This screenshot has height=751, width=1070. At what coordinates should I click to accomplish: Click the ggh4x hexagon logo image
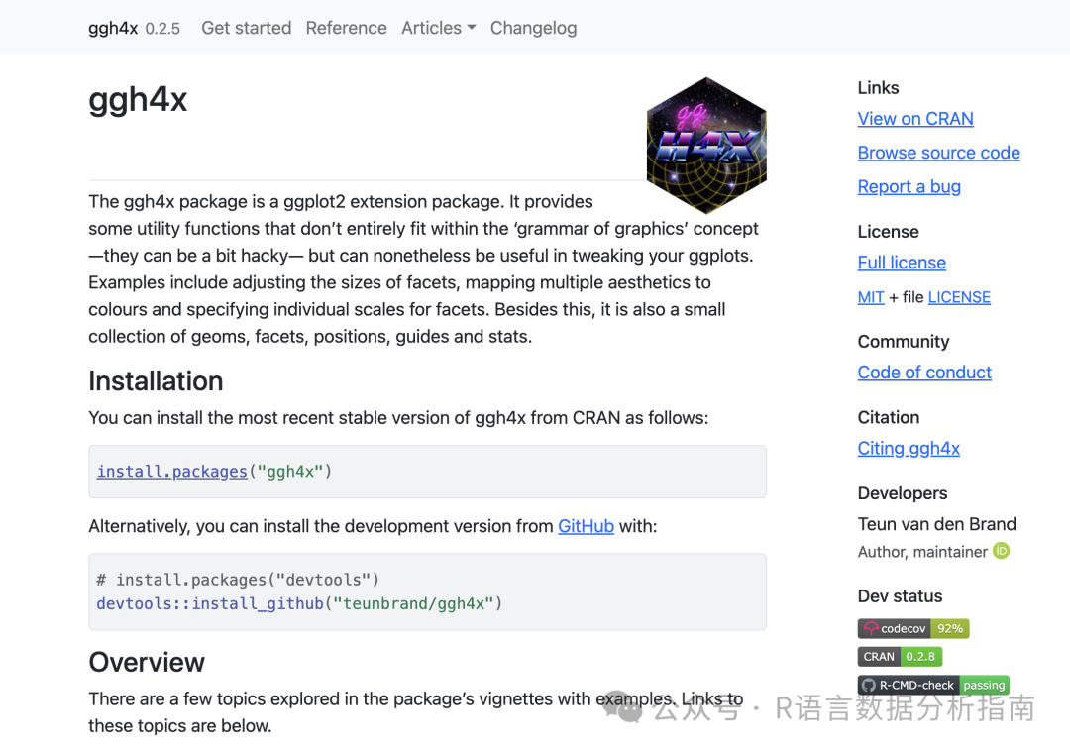(x=706, y=145)
